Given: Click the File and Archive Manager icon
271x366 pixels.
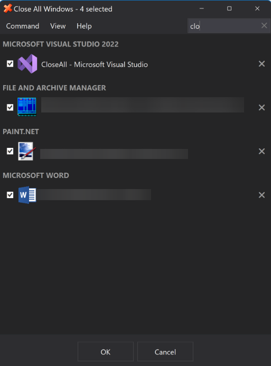Looking at the screenshot, I should 27,107.
